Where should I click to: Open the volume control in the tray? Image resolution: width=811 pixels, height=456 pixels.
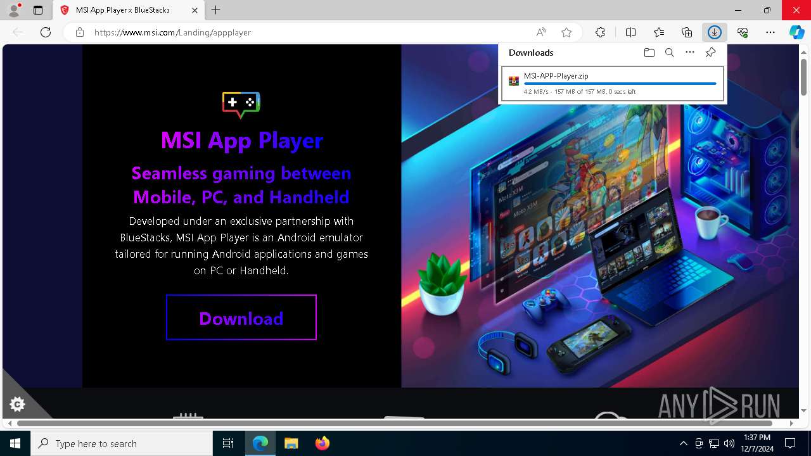(x=729, y=443)
